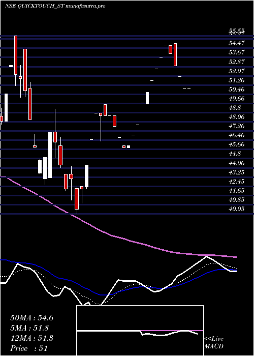Click the 46.46 price level label
Screen dimensions: 254x356
click(237, 136)
